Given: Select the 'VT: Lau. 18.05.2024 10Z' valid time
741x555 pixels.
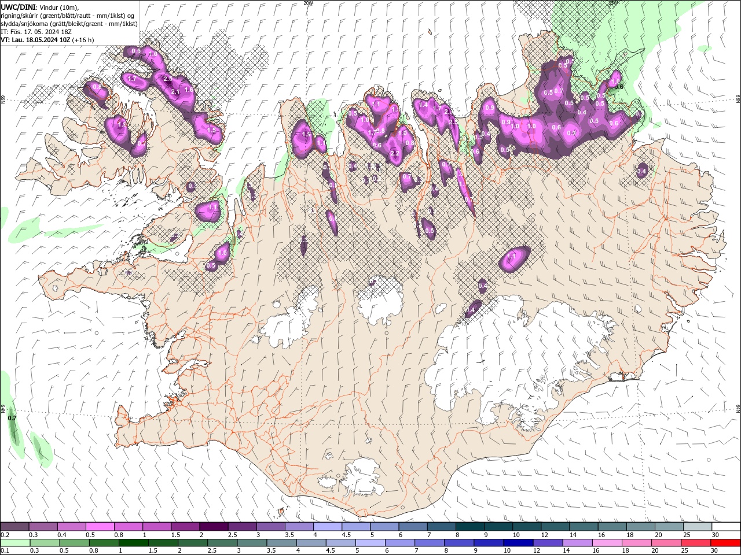Looking at the screenshot, I should pos(35,40).
